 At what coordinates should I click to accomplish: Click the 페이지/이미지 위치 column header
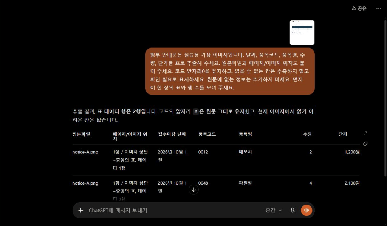point(130,136)
